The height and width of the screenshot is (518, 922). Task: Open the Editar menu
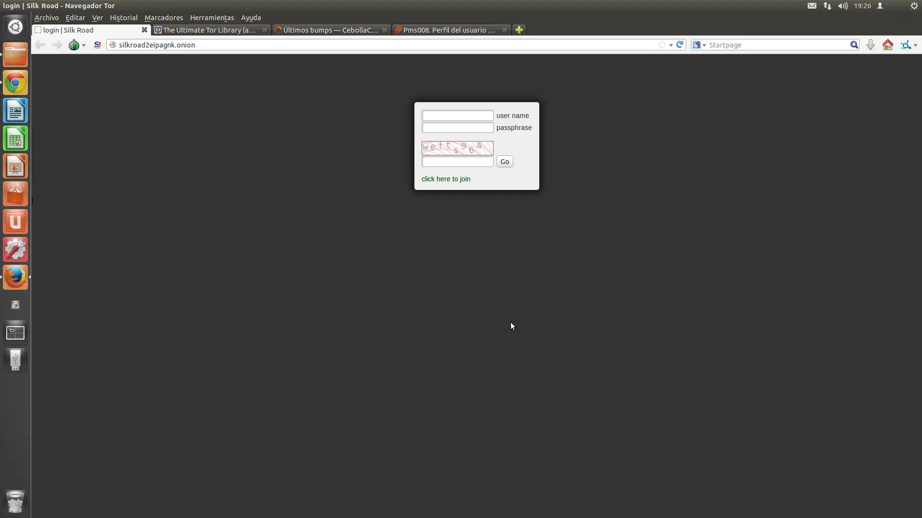coord(75,18)
